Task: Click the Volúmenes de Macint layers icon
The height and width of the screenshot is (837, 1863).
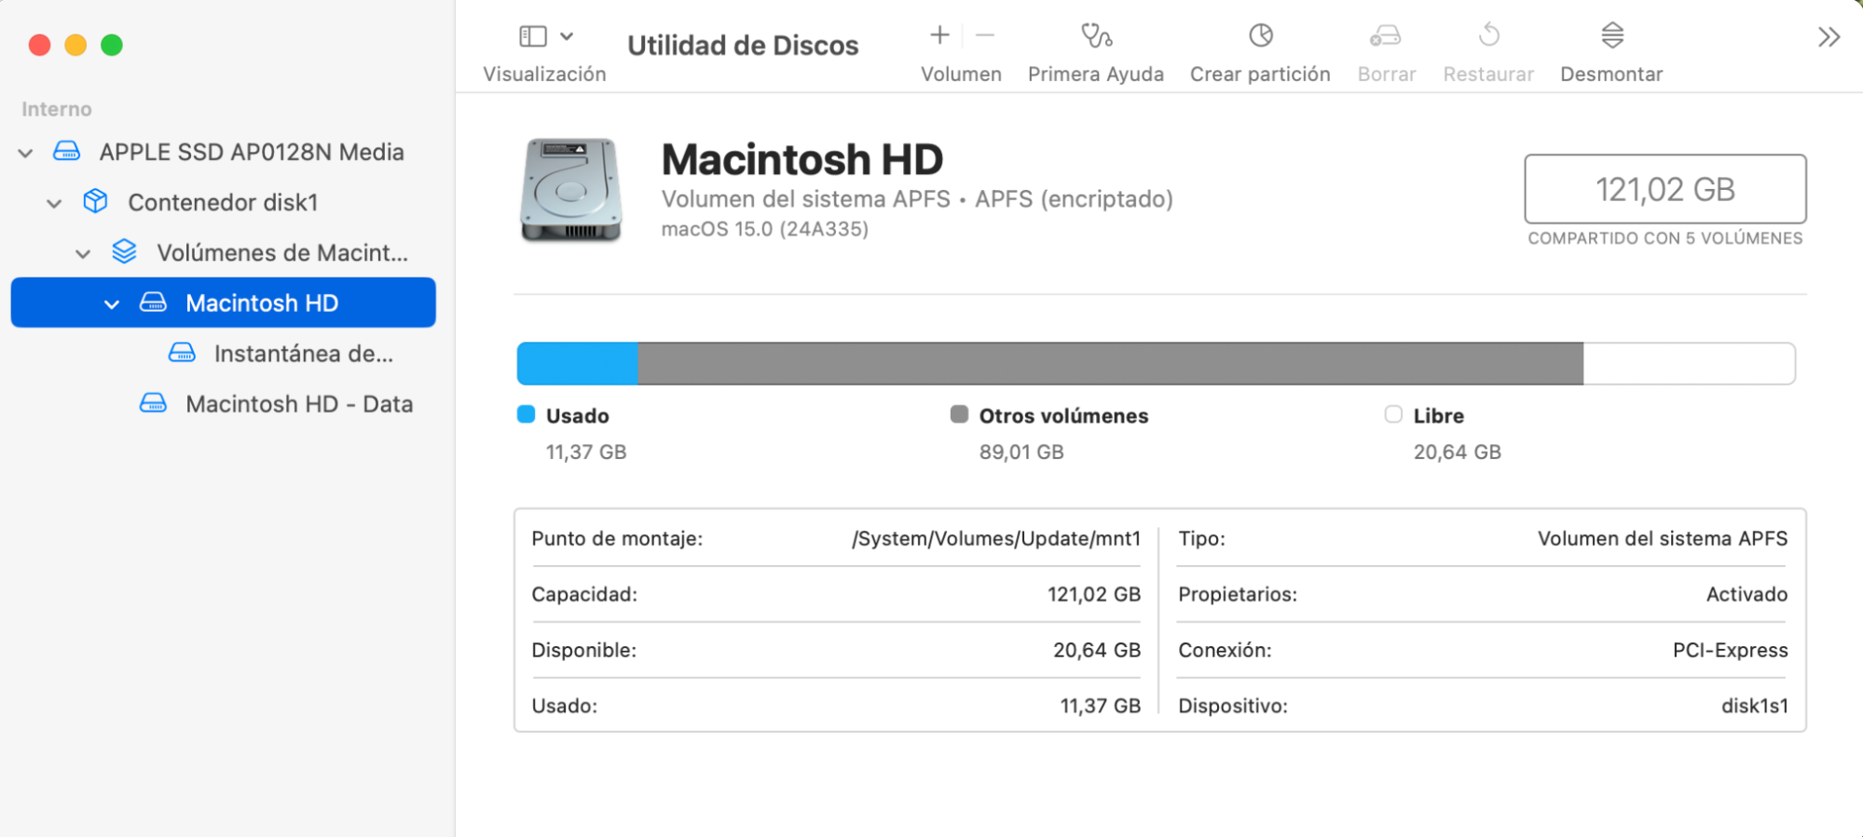Action: point(124,251)
